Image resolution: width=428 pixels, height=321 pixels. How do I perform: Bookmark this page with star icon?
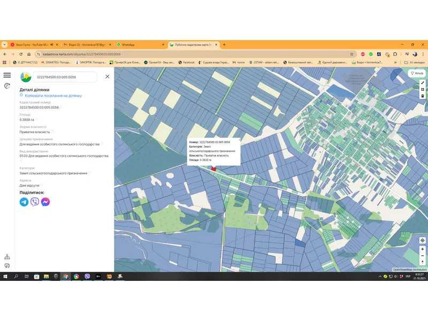point(351,54)
